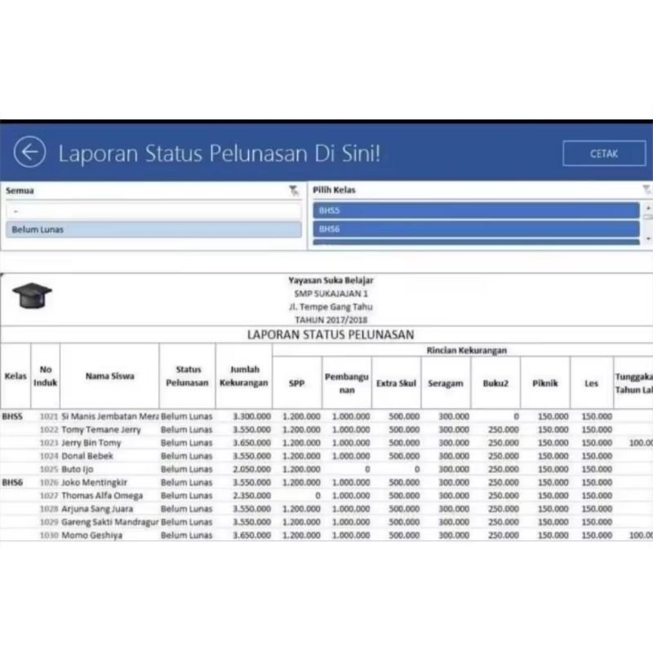Click the Seragam column header
The width and height of the screenshot is (653, 653).
click(x=446, y=383)
